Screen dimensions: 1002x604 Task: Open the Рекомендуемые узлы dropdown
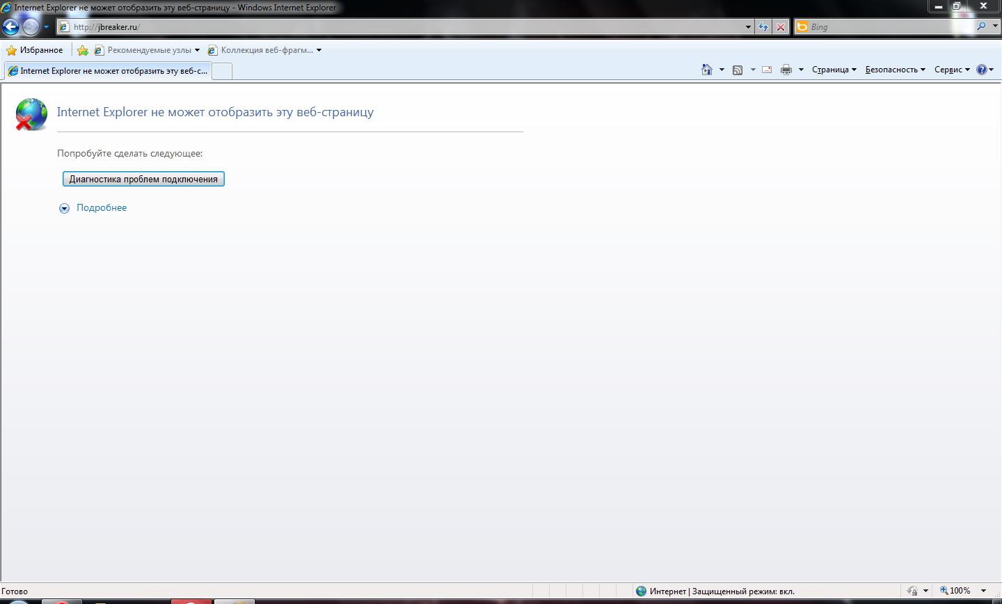tap(147, 50)
